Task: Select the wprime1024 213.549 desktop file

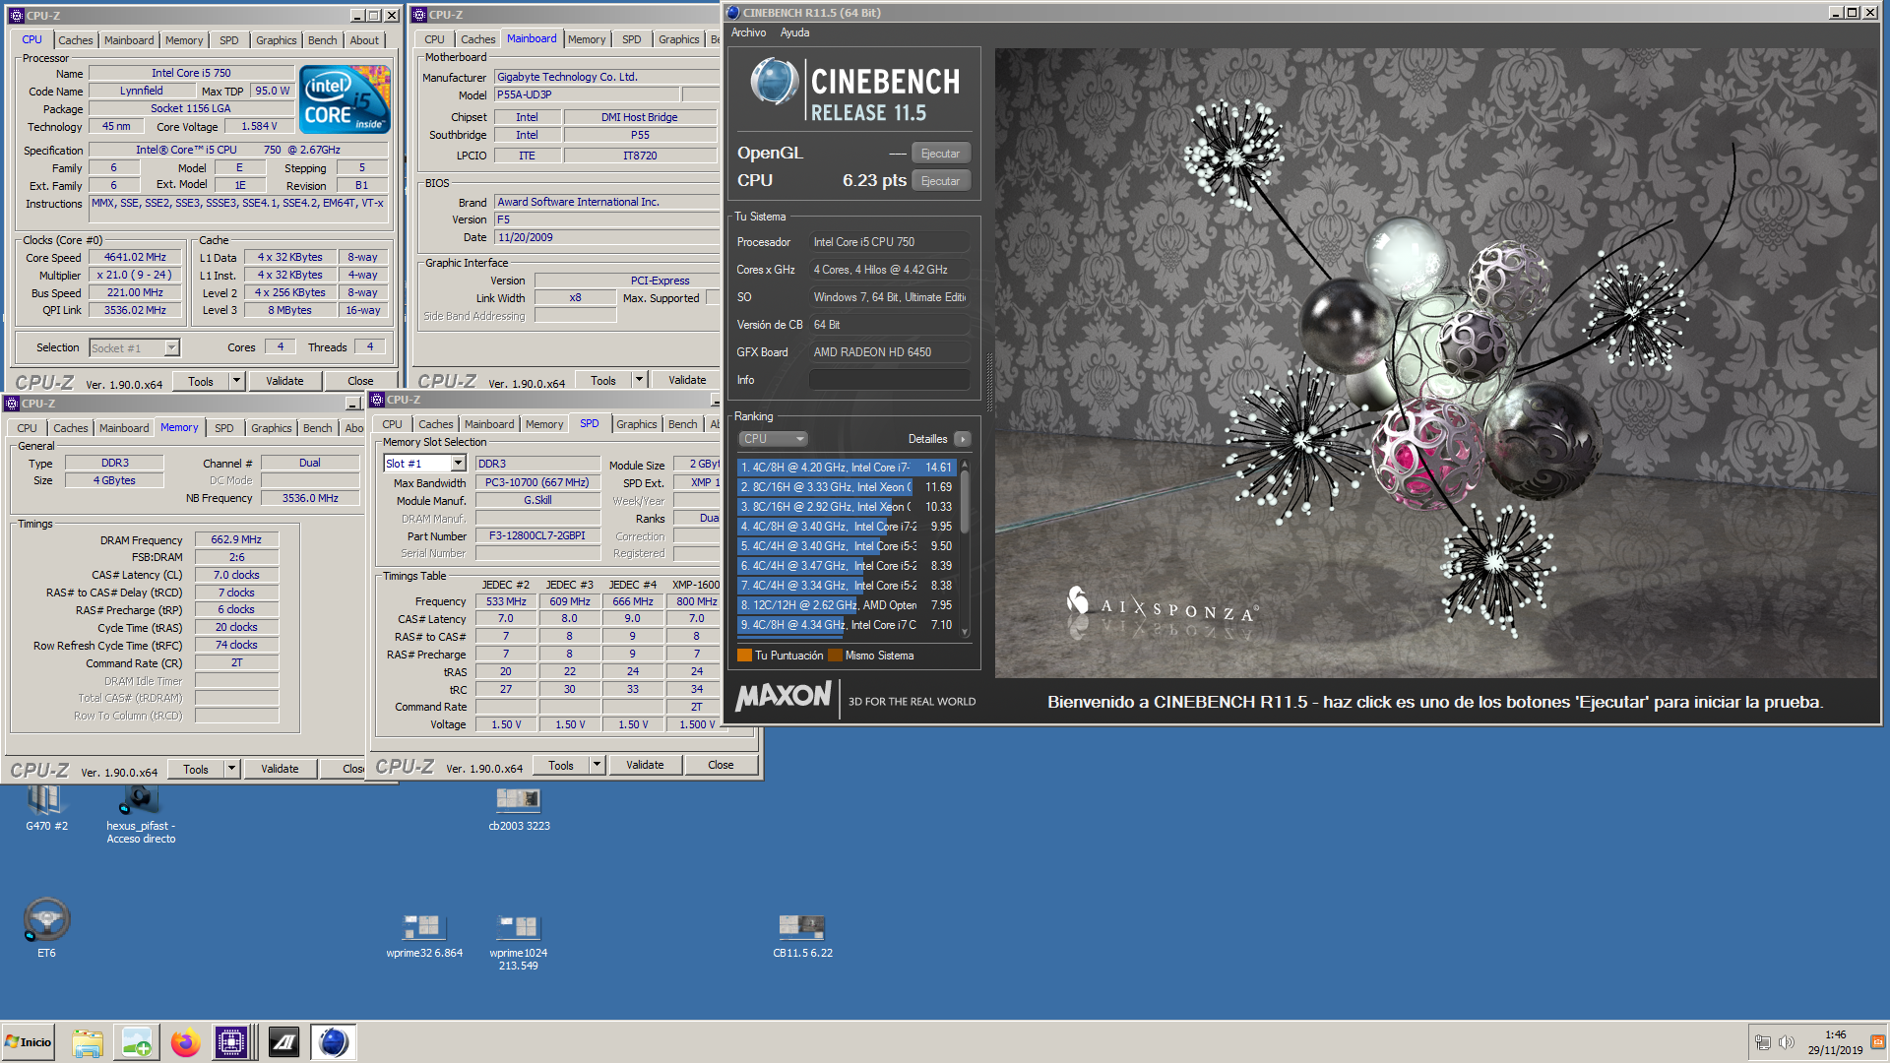Action: coord(519,942)
